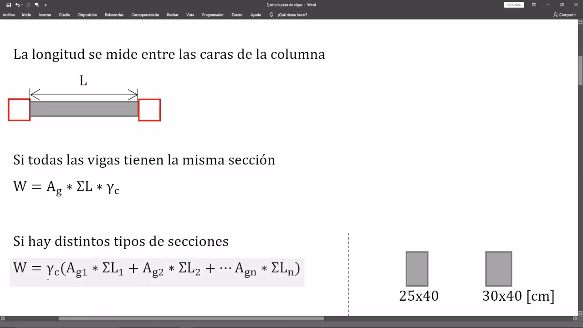
Task: Click the Compartir sharing icon
Action: point(565,15)
